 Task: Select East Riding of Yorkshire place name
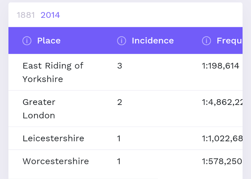(x=53, y=72)
